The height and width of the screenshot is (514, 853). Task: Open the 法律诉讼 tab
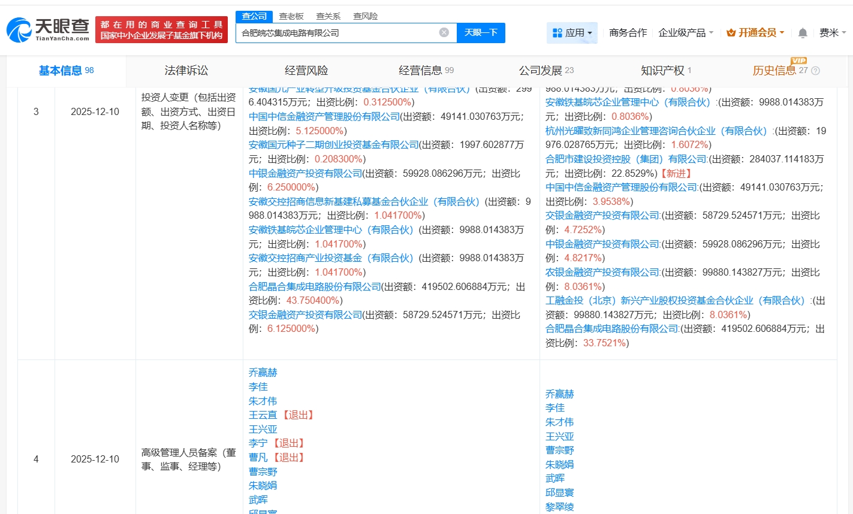click(186, 71)
